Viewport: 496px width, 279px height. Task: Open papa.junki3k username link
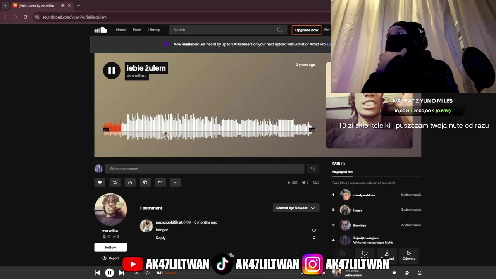(x=167, y=222)
